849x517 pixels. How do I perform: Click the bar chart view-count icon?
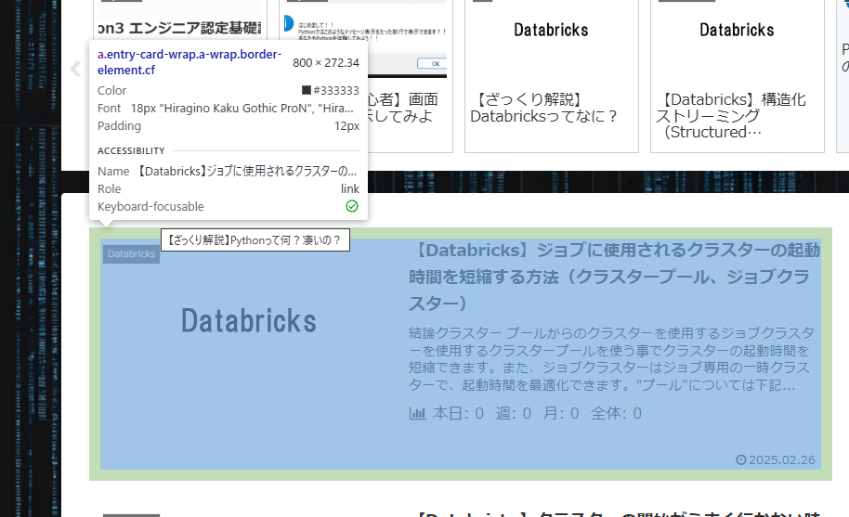pos(417,413)
